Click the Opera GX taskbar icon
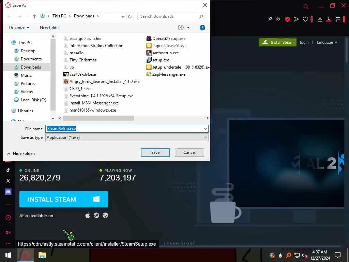349x262 pixels. (x=25, y=255)
